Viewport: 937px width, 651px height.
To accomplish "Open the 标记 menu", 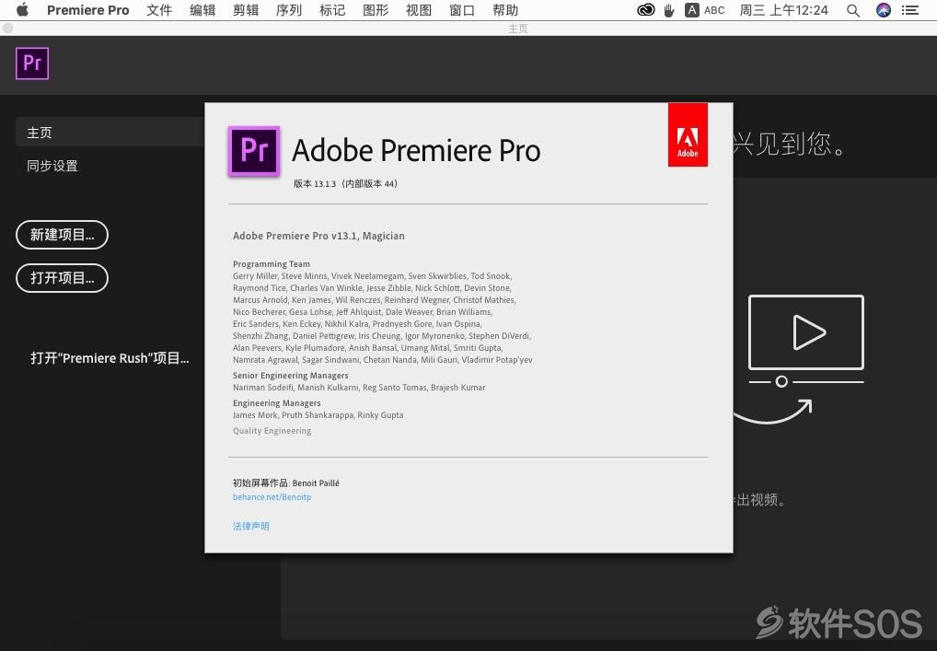I will click(332, 10).
